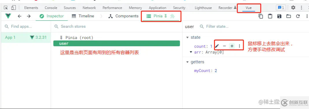Focus the Search stores field

click(x=117, y=26)
